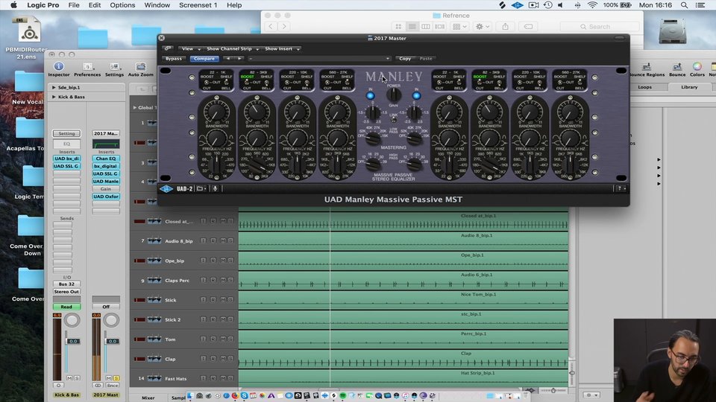Image resolution: width=716 pixels, height=402 pixels.
Task: Click the Manley center POWER GAIN knob
Action: click(x=394, y=95)
